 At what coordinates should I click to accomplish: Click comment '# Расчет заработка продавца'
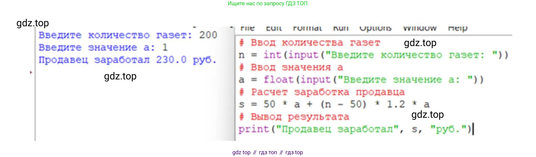322,92
